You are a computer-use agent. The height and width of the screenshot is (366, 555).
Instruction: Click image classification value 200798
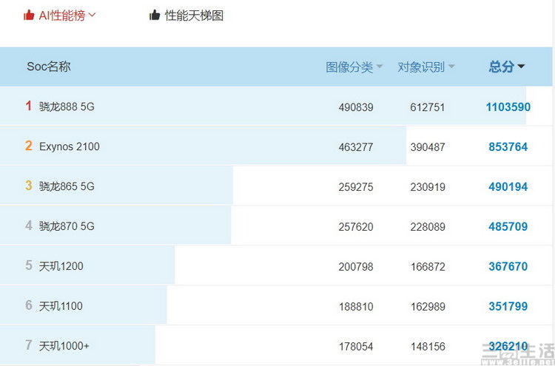[356, 267]
